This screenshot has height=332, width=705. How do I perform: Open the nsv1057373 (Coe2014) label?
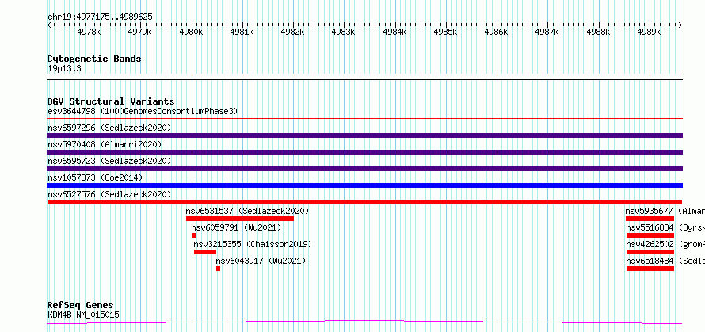click(95, 177)
